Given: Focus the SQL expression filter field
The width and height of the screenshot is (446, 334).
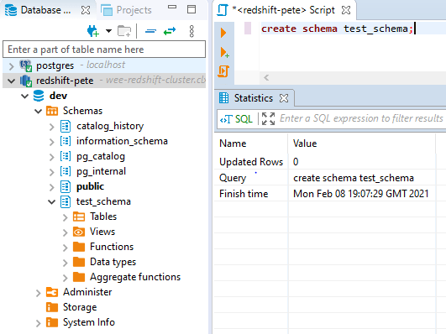Looking at the screenshot, I should (x=361, y=118).
